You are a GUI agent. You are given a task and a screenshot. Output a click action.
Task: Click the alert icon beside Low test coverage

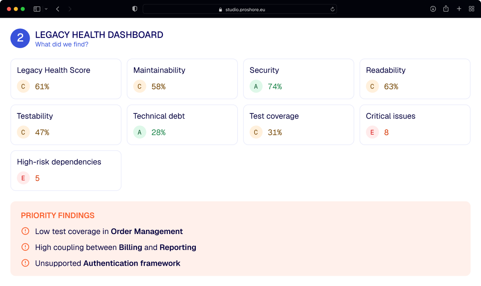pyautogui.click(x=25, y=231)
